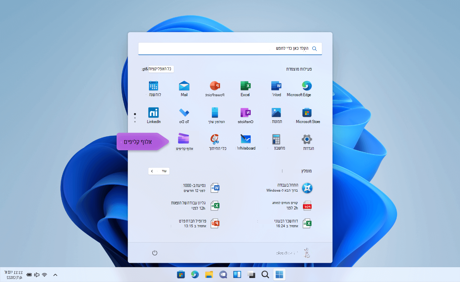
Task: Click the battery status tray icon
Action: pos(29,275)
